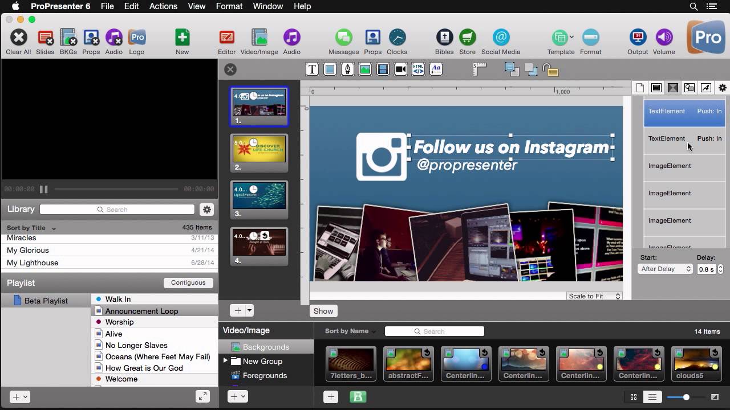Open the document properties inspector tab
Viewport: 730px width, 410px height.
tap(640, 88)
